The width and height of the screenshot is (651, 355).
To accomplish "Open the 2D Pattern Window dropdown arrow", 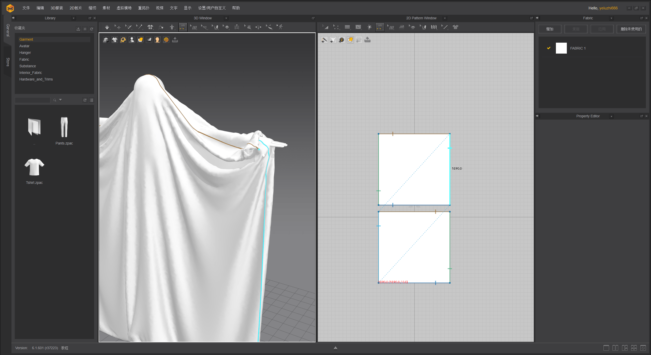I will [x=445, y=18].
